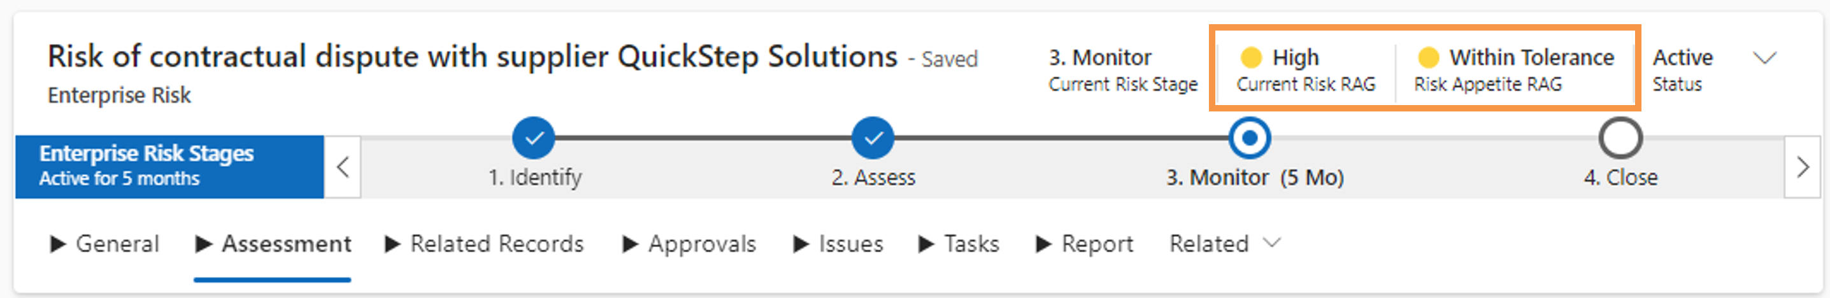This screenshot has height=298, width=1830.
Task: Click the Assess stage checkmark circle
Action: (873, 138)
